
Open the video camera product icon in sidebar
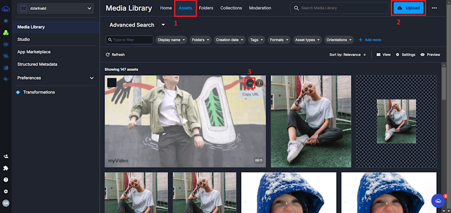(x=6, y=44)
